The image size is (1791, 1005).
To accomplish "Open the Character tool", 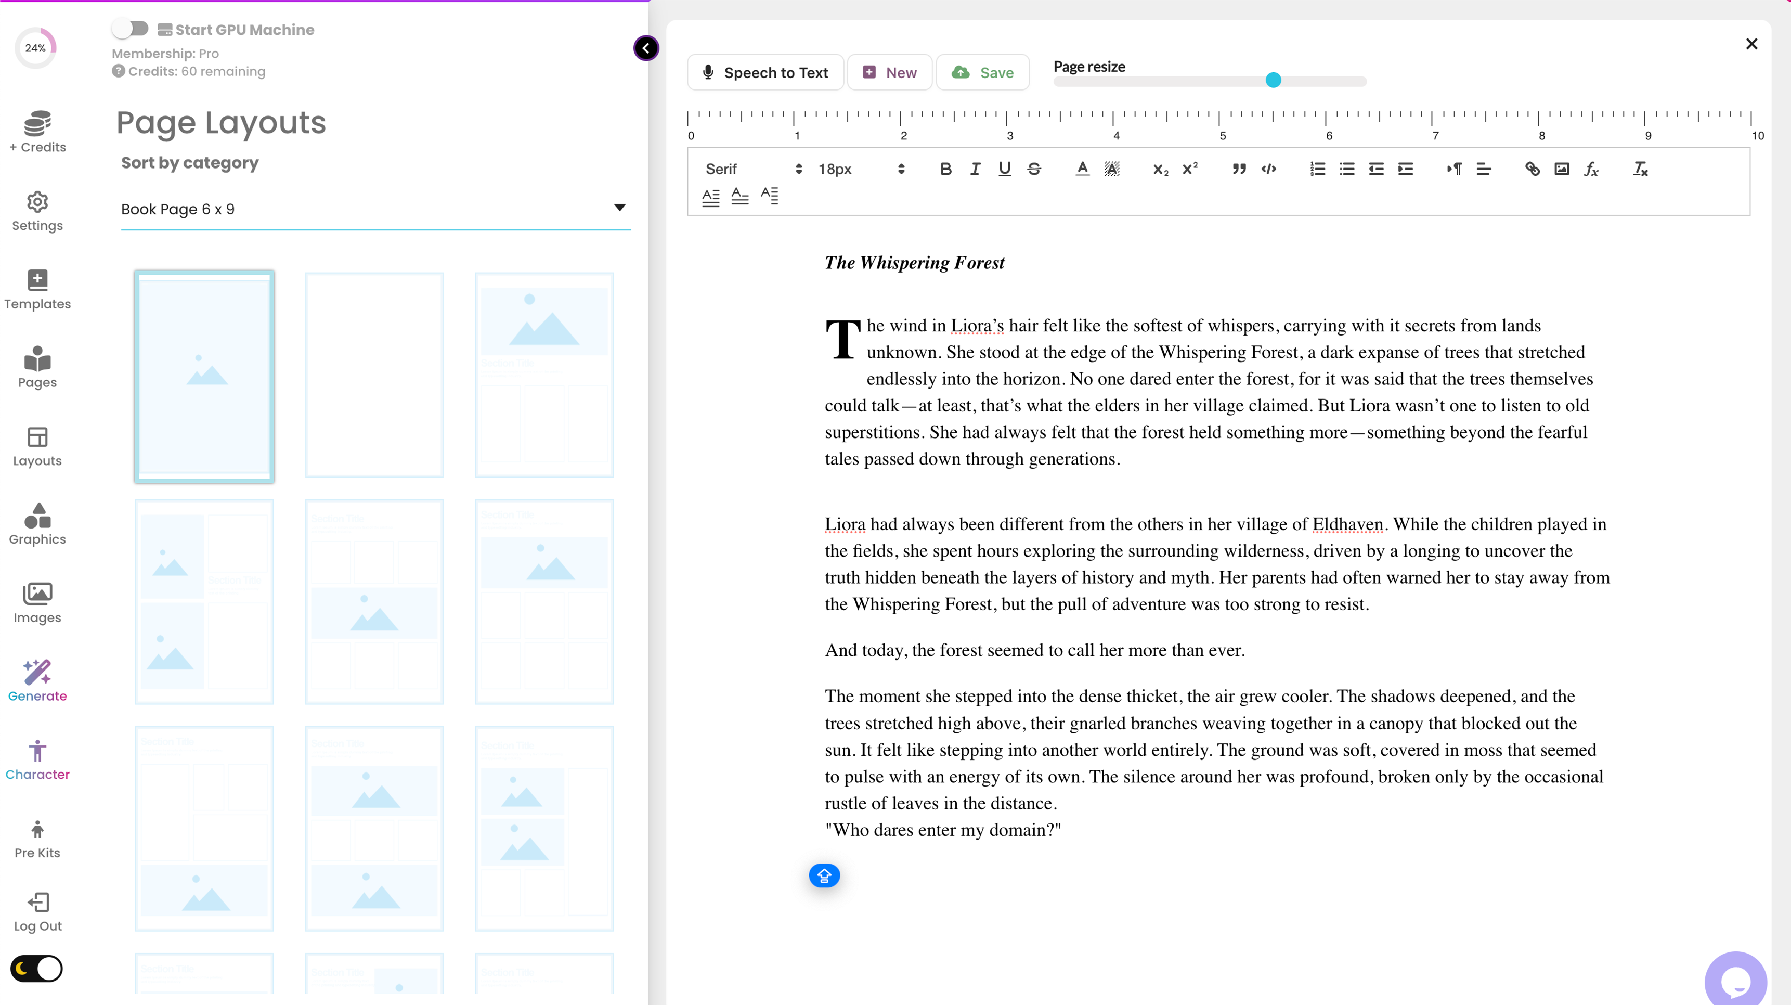I will point(37,760).
